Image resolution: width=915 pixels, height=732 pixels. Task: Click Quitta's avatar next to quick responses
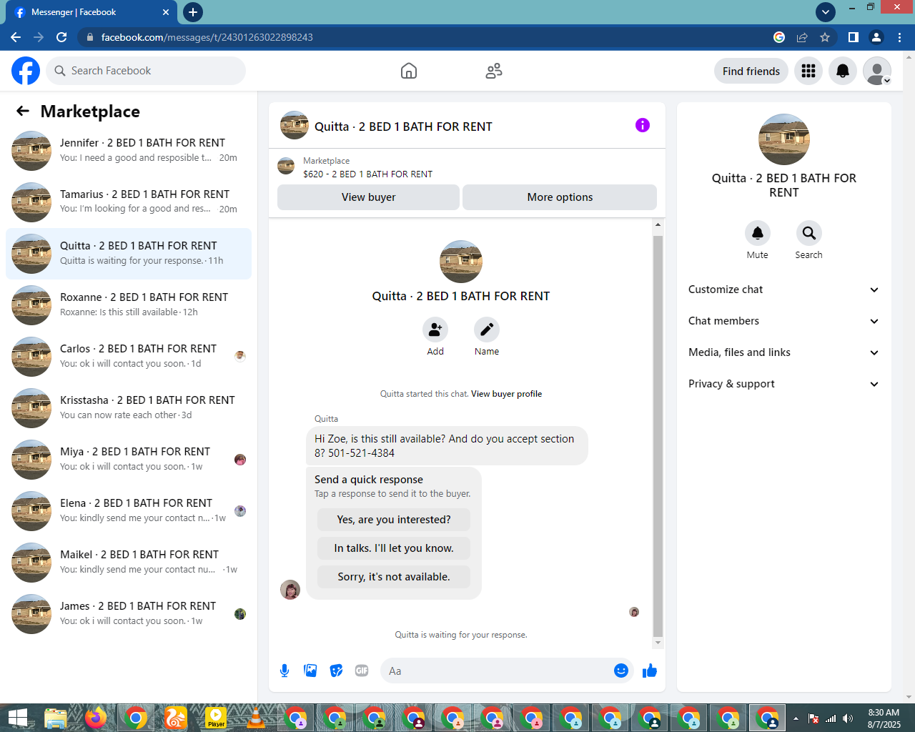[290, 590]
